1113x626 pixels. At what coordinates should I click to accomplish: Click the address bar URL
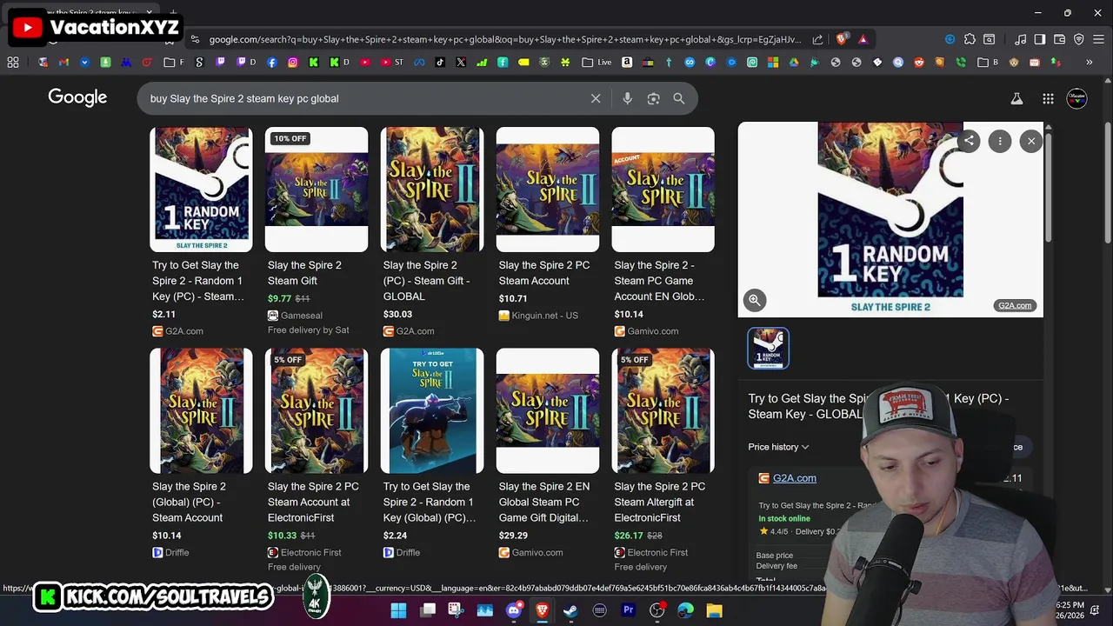coord(504,39)
